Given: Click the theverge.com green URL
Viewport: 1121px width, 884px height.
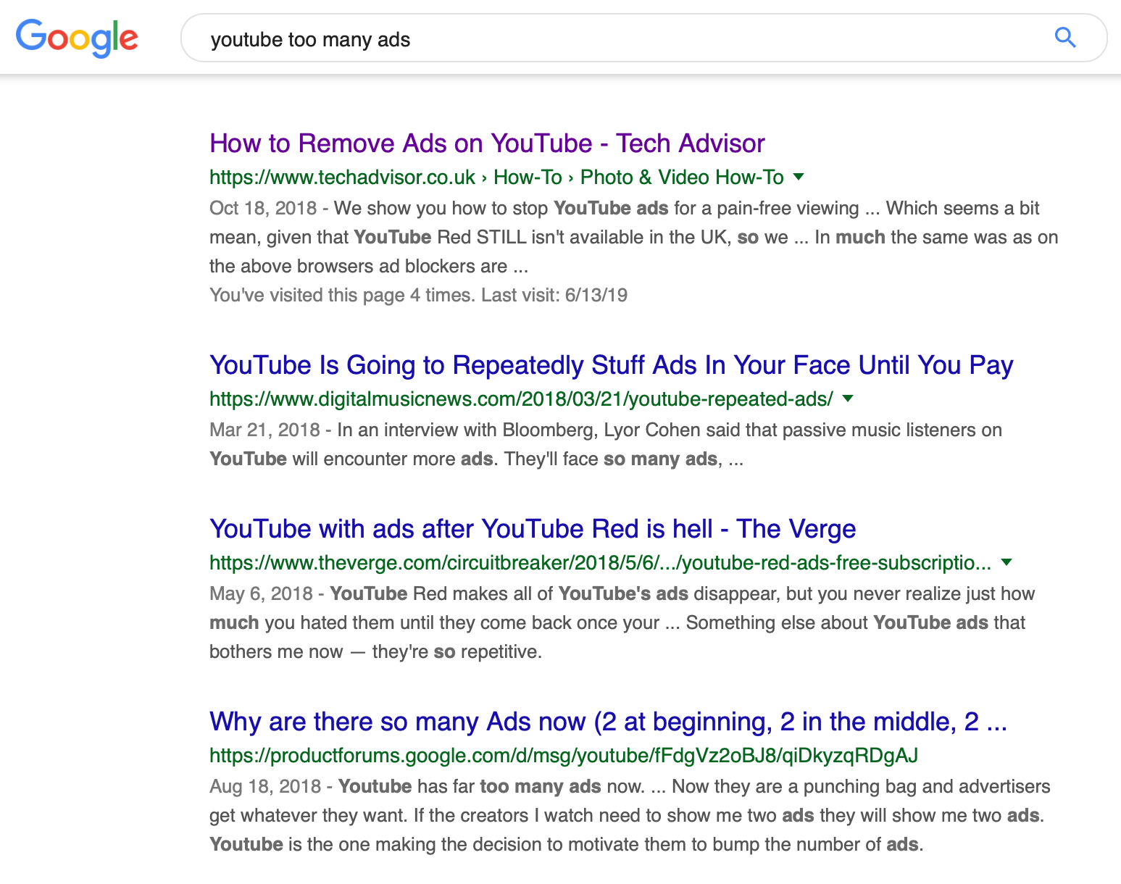Looking at the screenshot, I should tap(600, 563).
